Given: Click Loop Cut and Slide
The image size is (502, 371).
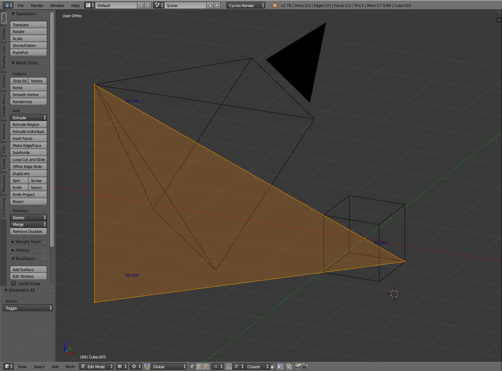Looking at the screenshot, I should click(28, 159).
